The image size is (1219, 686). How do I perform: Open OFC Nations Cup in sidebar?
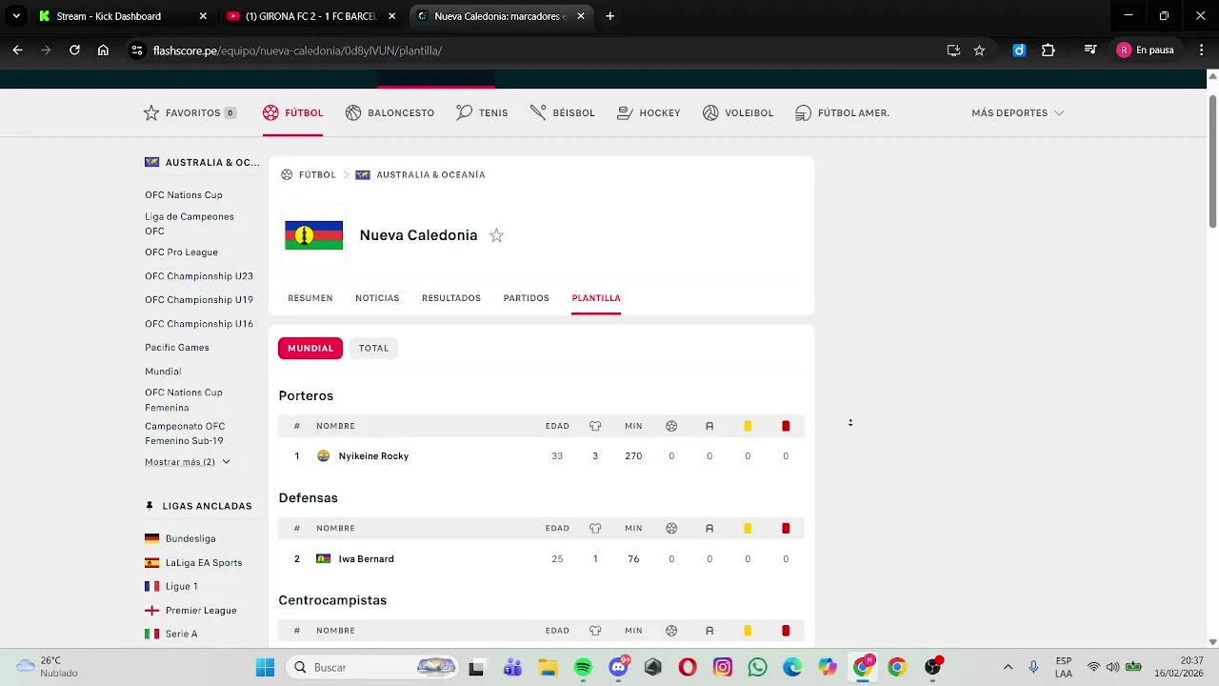(x=184, y=195)
